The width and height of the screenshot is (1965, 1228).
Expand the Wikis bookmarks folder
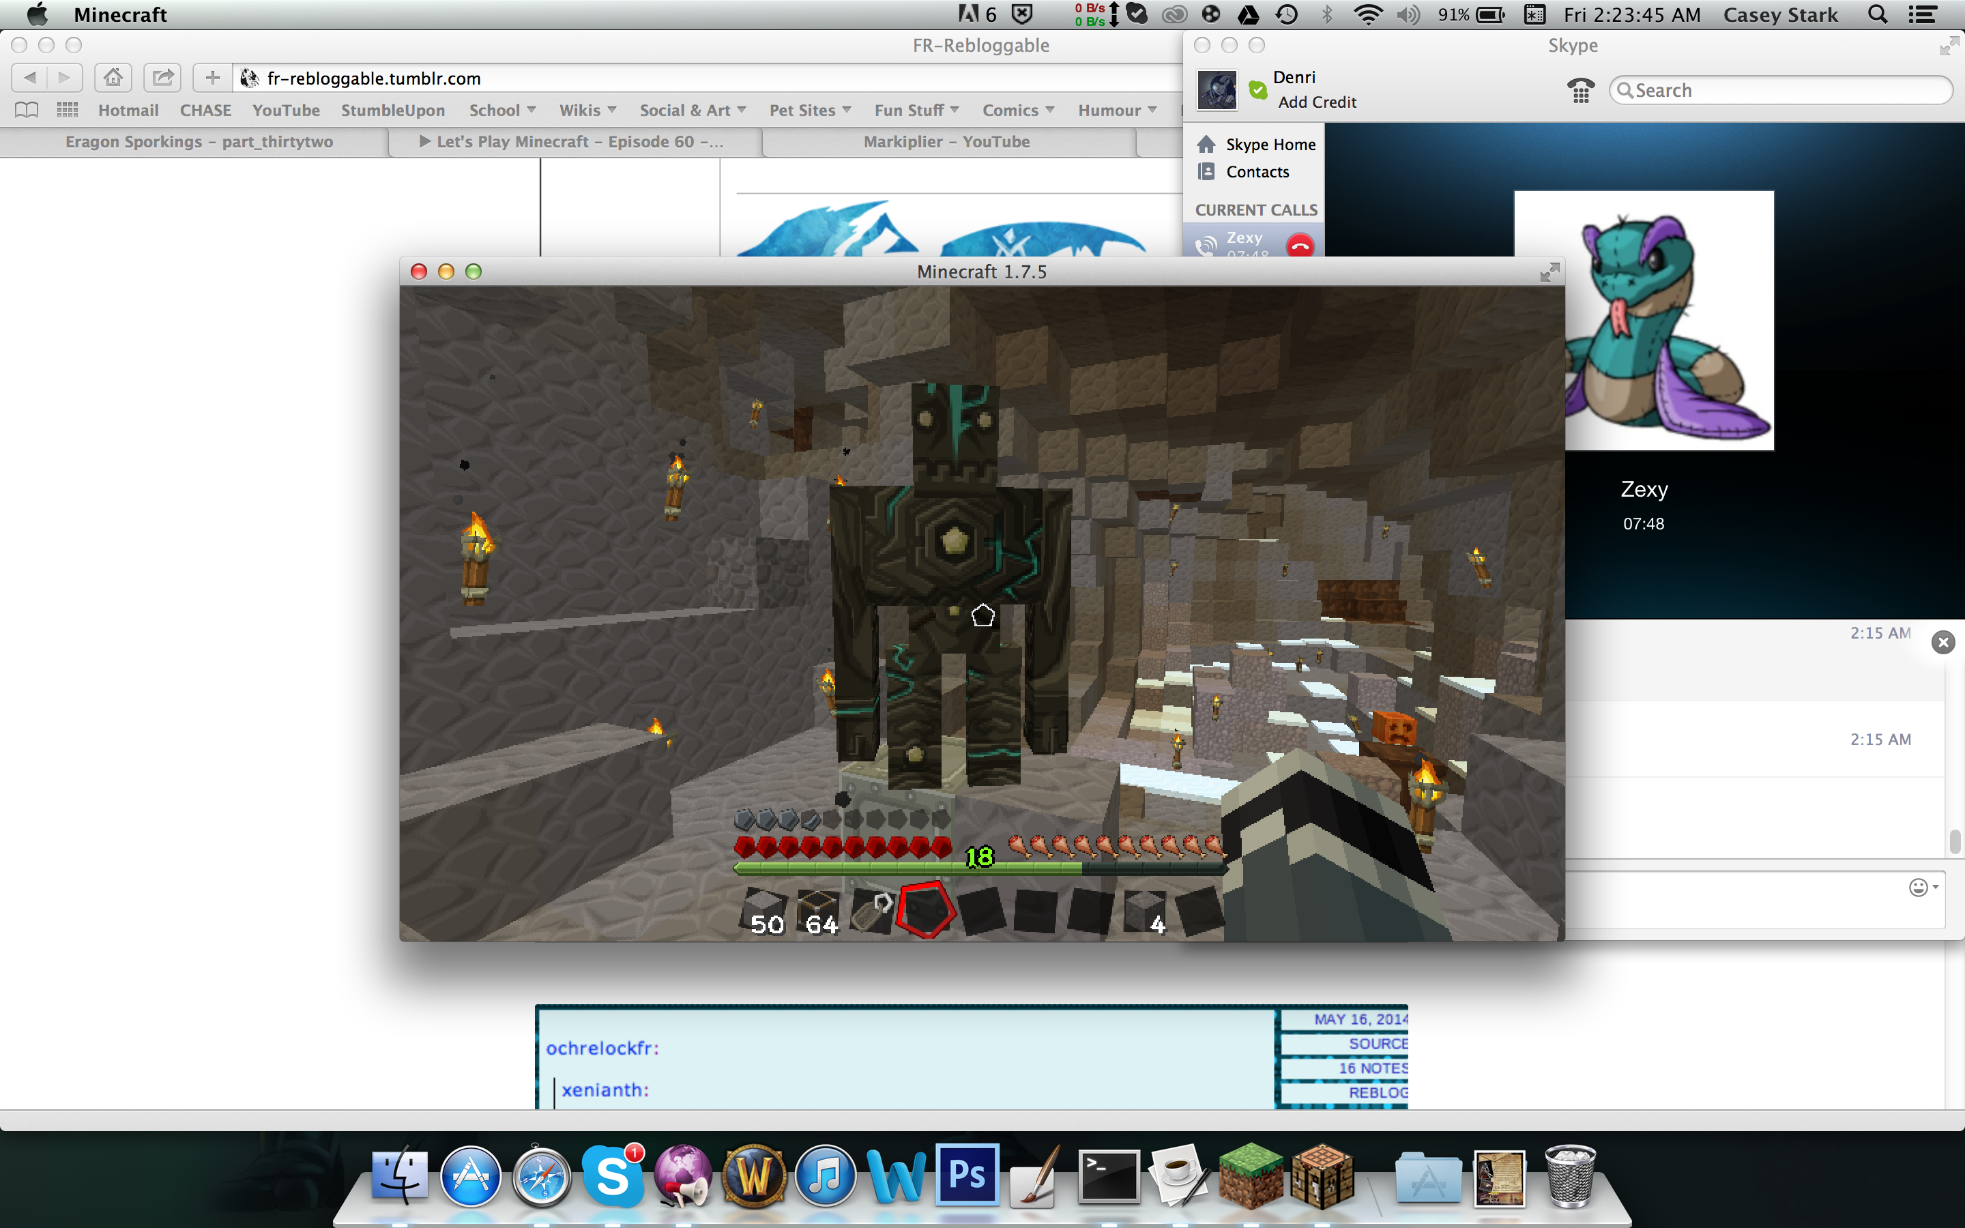point(588,110)
